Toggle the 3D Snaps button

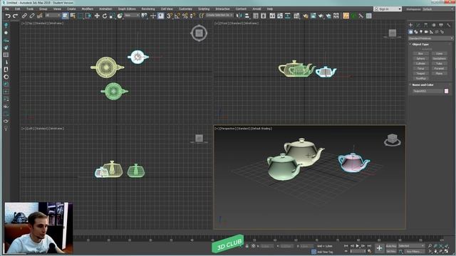pyautogui.click(x=170, y=16)
